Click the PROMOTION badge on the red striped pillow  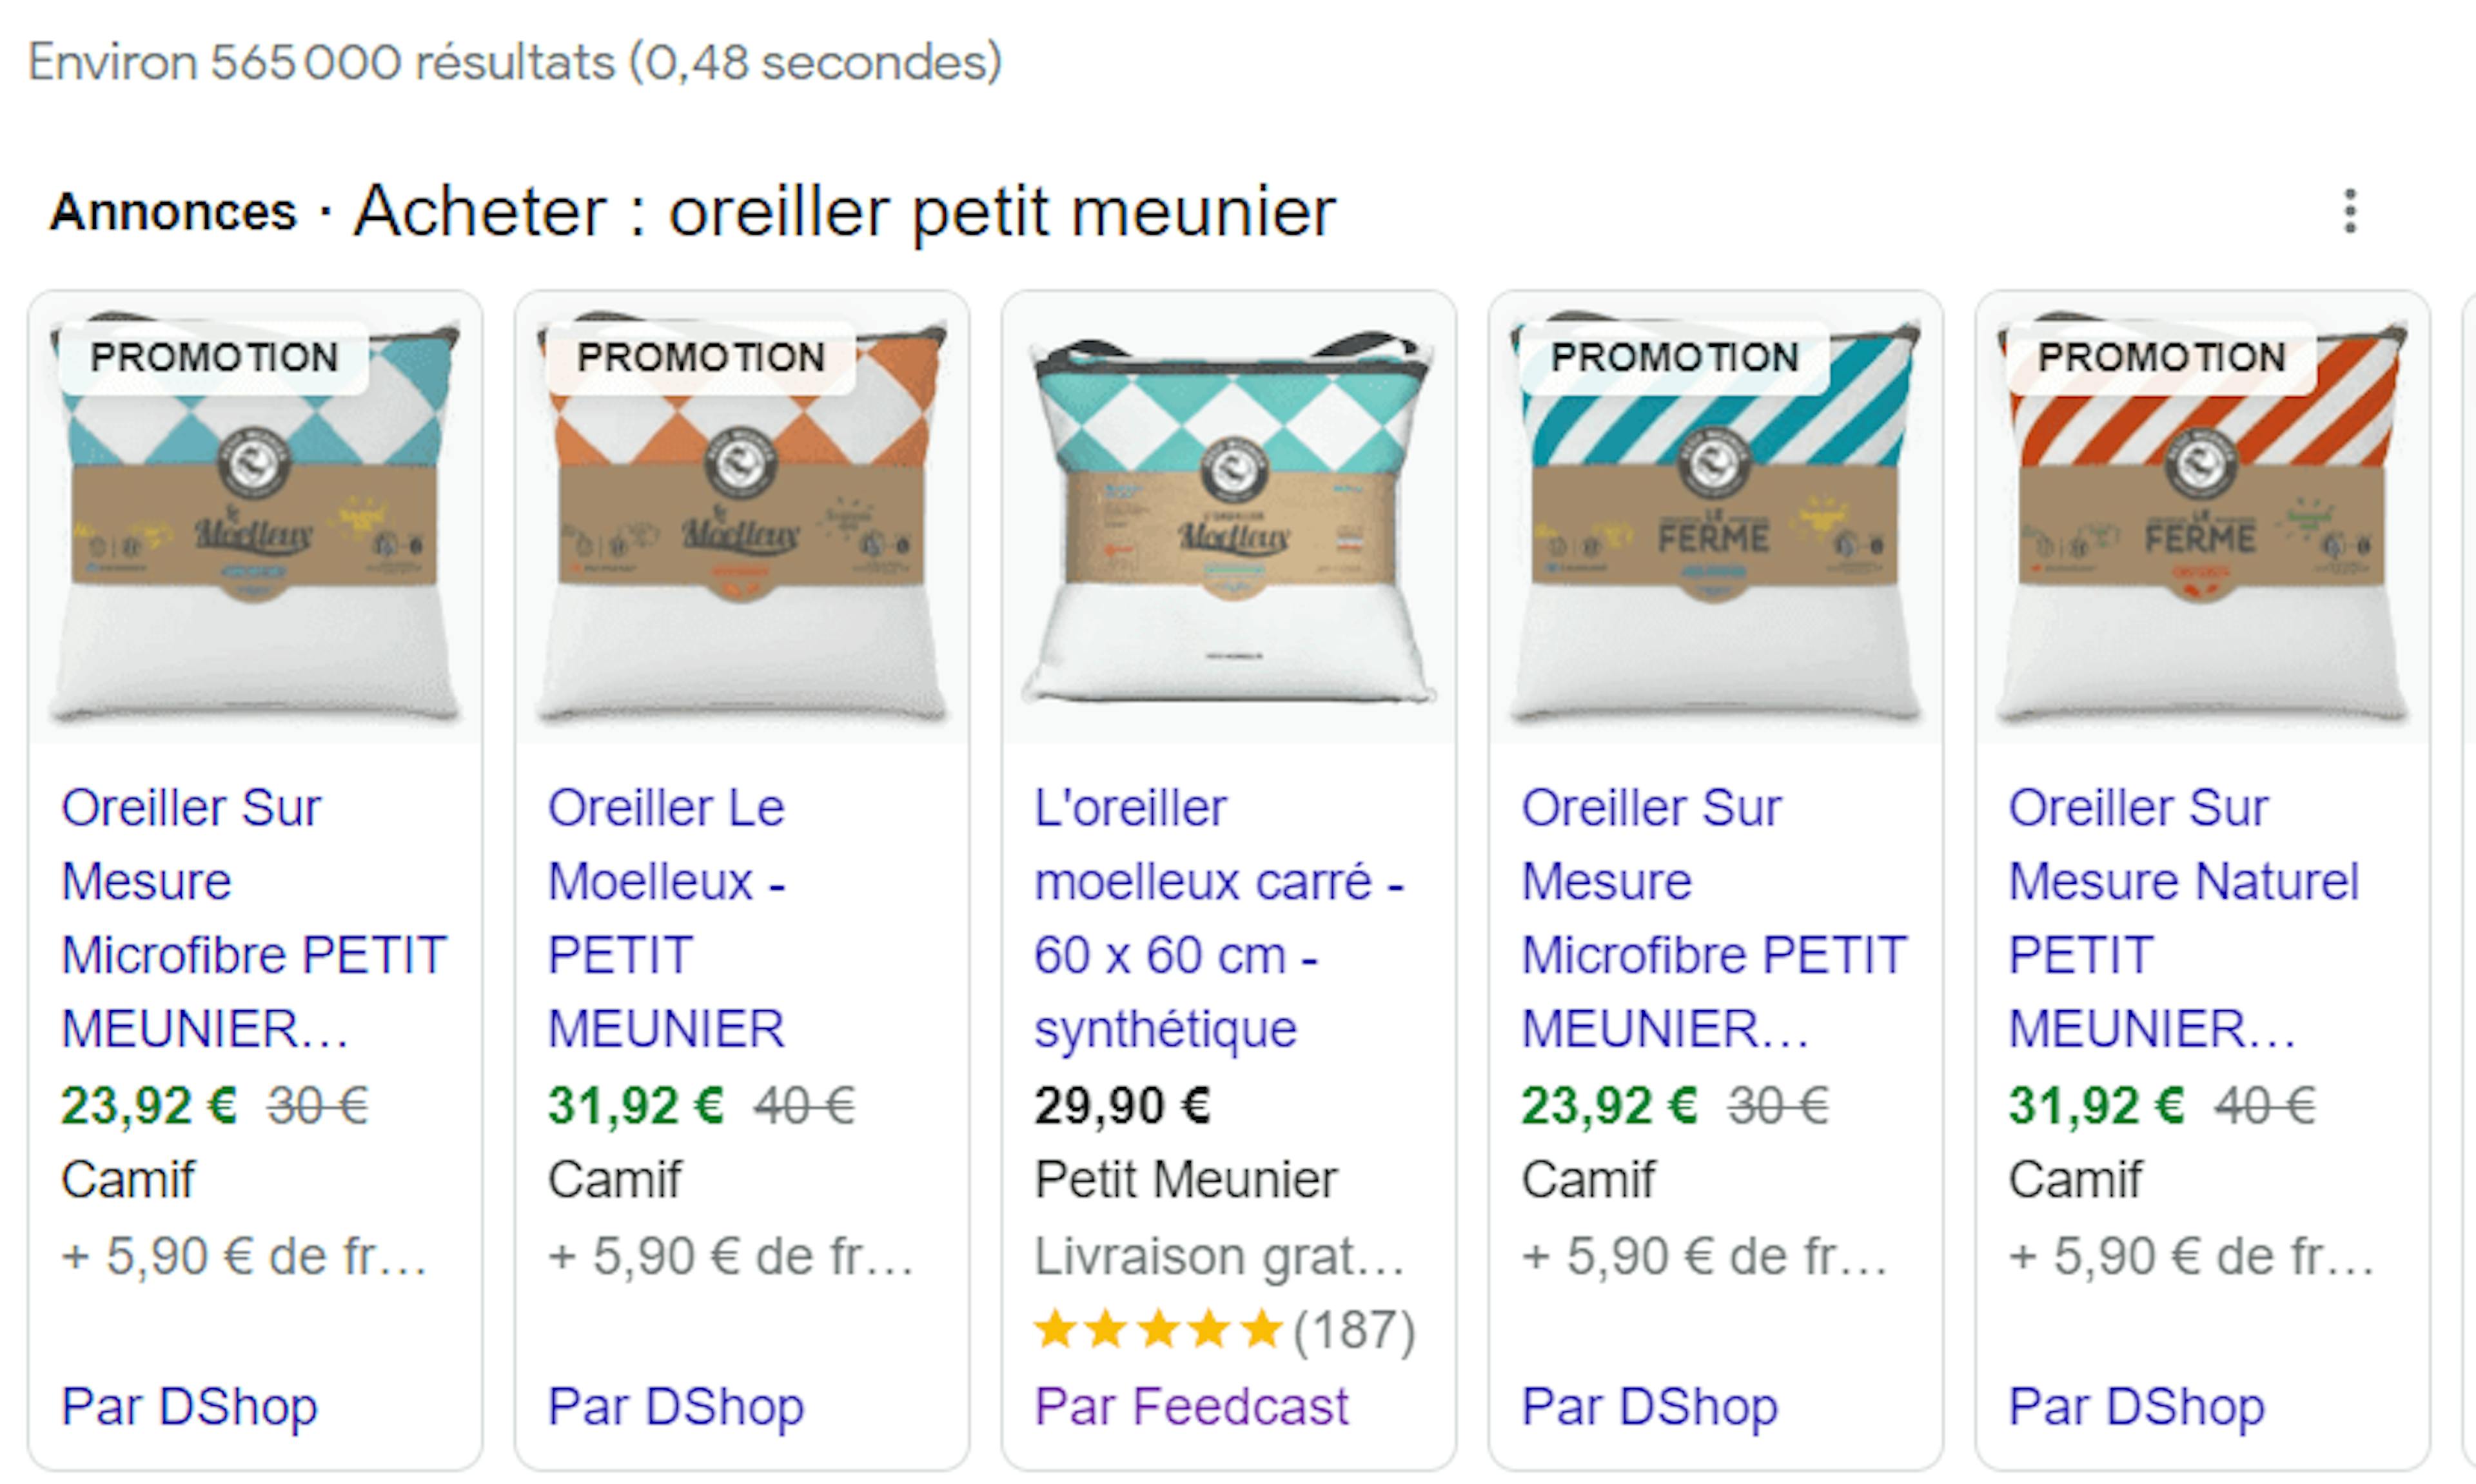(x=2162, y=357)
